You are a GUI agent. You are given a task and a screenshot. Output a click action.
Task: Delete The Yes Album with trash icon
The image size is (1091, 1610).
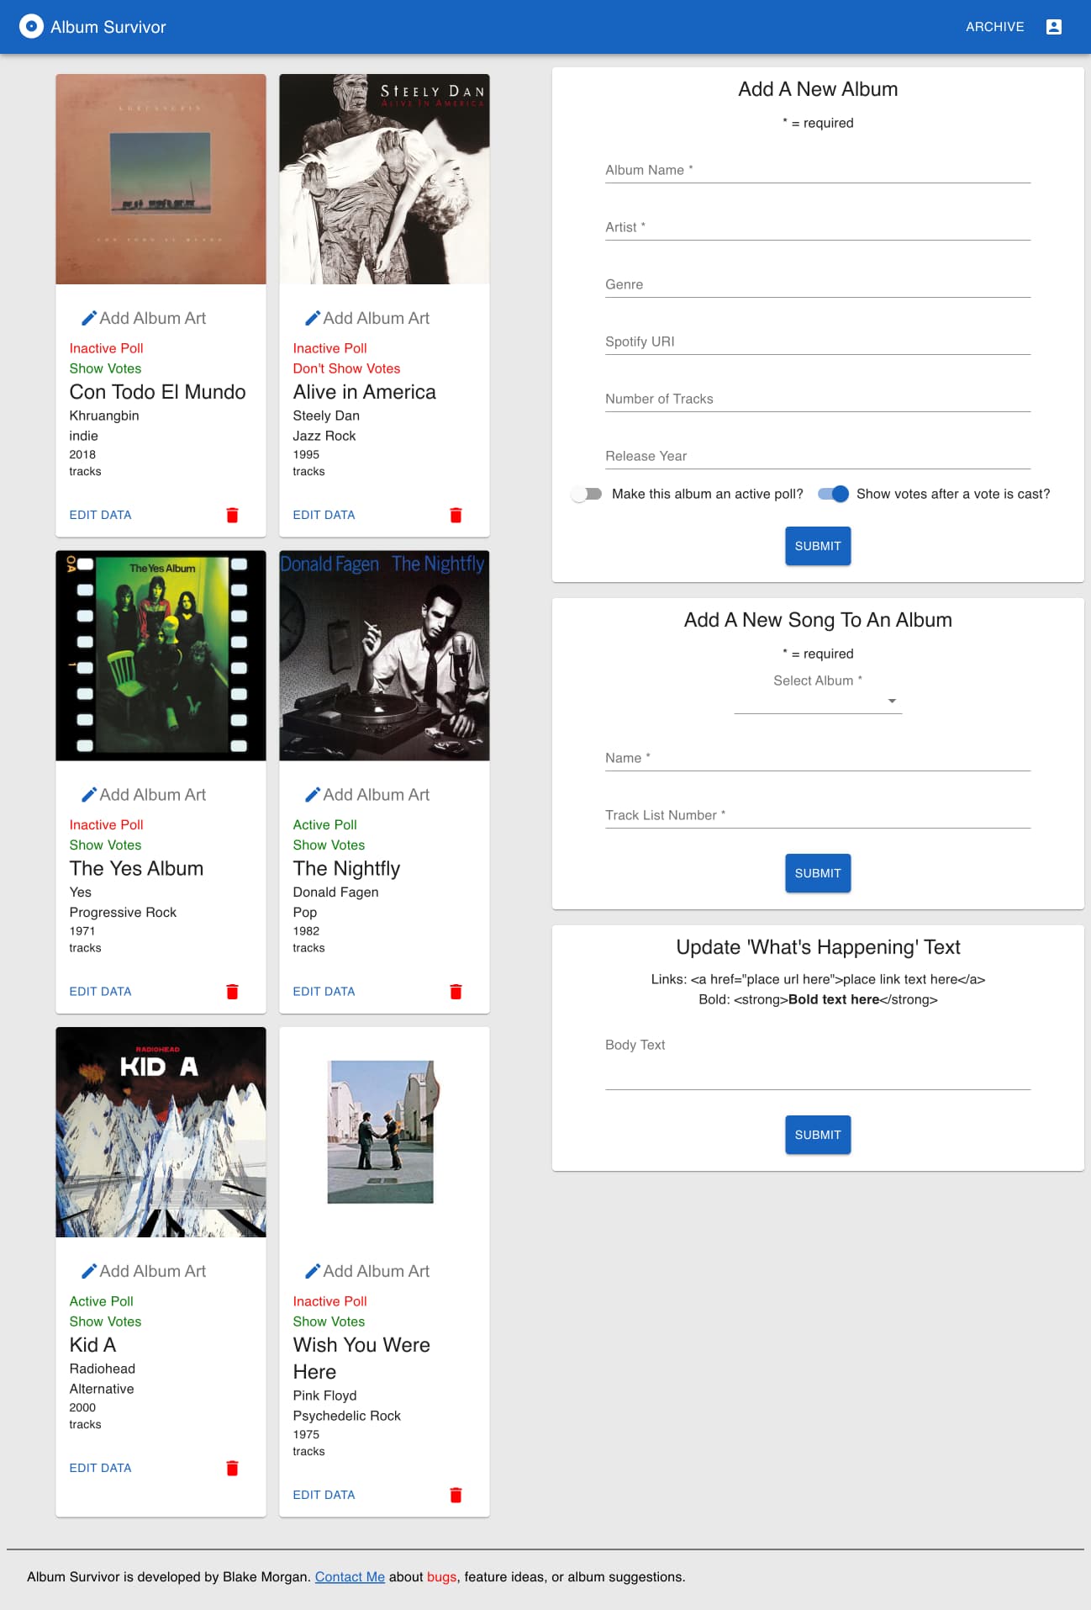click(232, 992)
